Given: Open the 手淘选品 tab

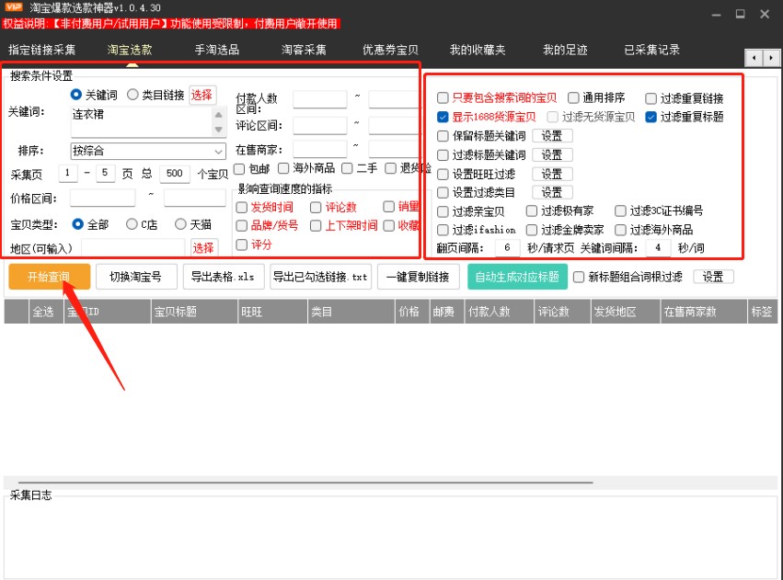Looking at the screenshot, I should tap(217, 50).
